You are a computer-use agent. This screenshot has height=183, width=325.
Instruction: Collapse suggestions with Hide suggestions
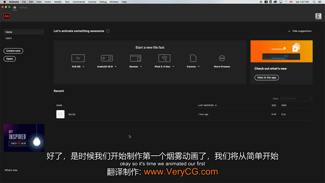point(300,31)
